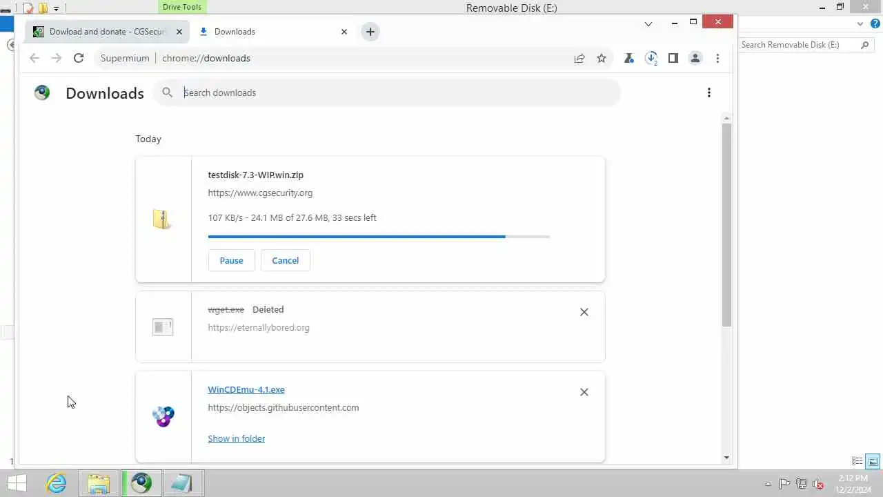Click the magnifier icon in search downloads

(168, 92)
